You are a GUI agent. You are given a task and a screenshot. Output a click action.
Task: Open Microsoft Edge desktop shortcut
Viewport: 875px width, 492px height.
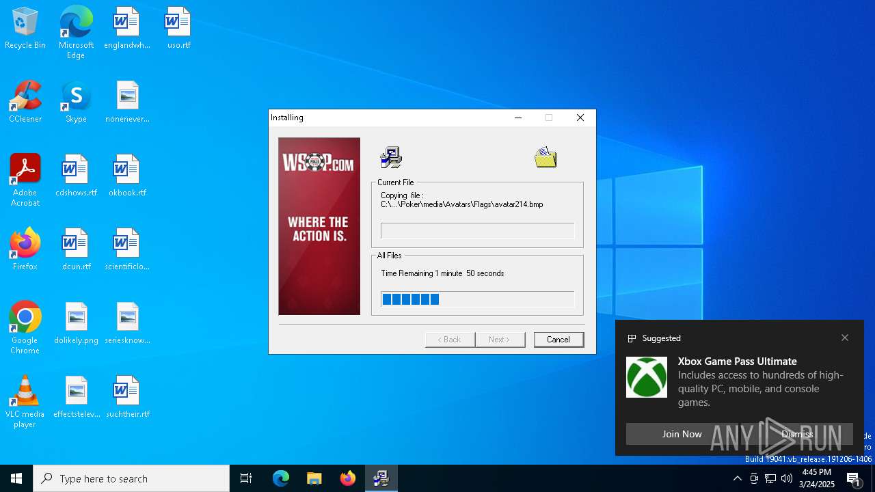coord(76,32)
